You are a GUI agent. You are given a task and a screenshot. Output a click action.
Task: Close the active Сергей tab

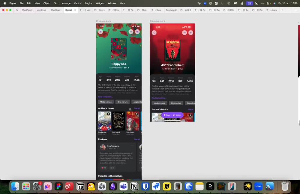point(75,10)
